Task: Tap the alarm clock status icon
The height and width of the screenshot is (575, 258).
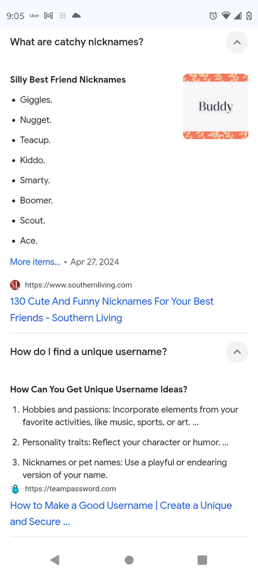Action: (213, 16)
